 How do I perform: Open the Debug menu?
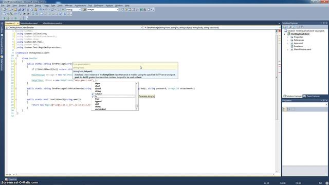pos(38,6)
